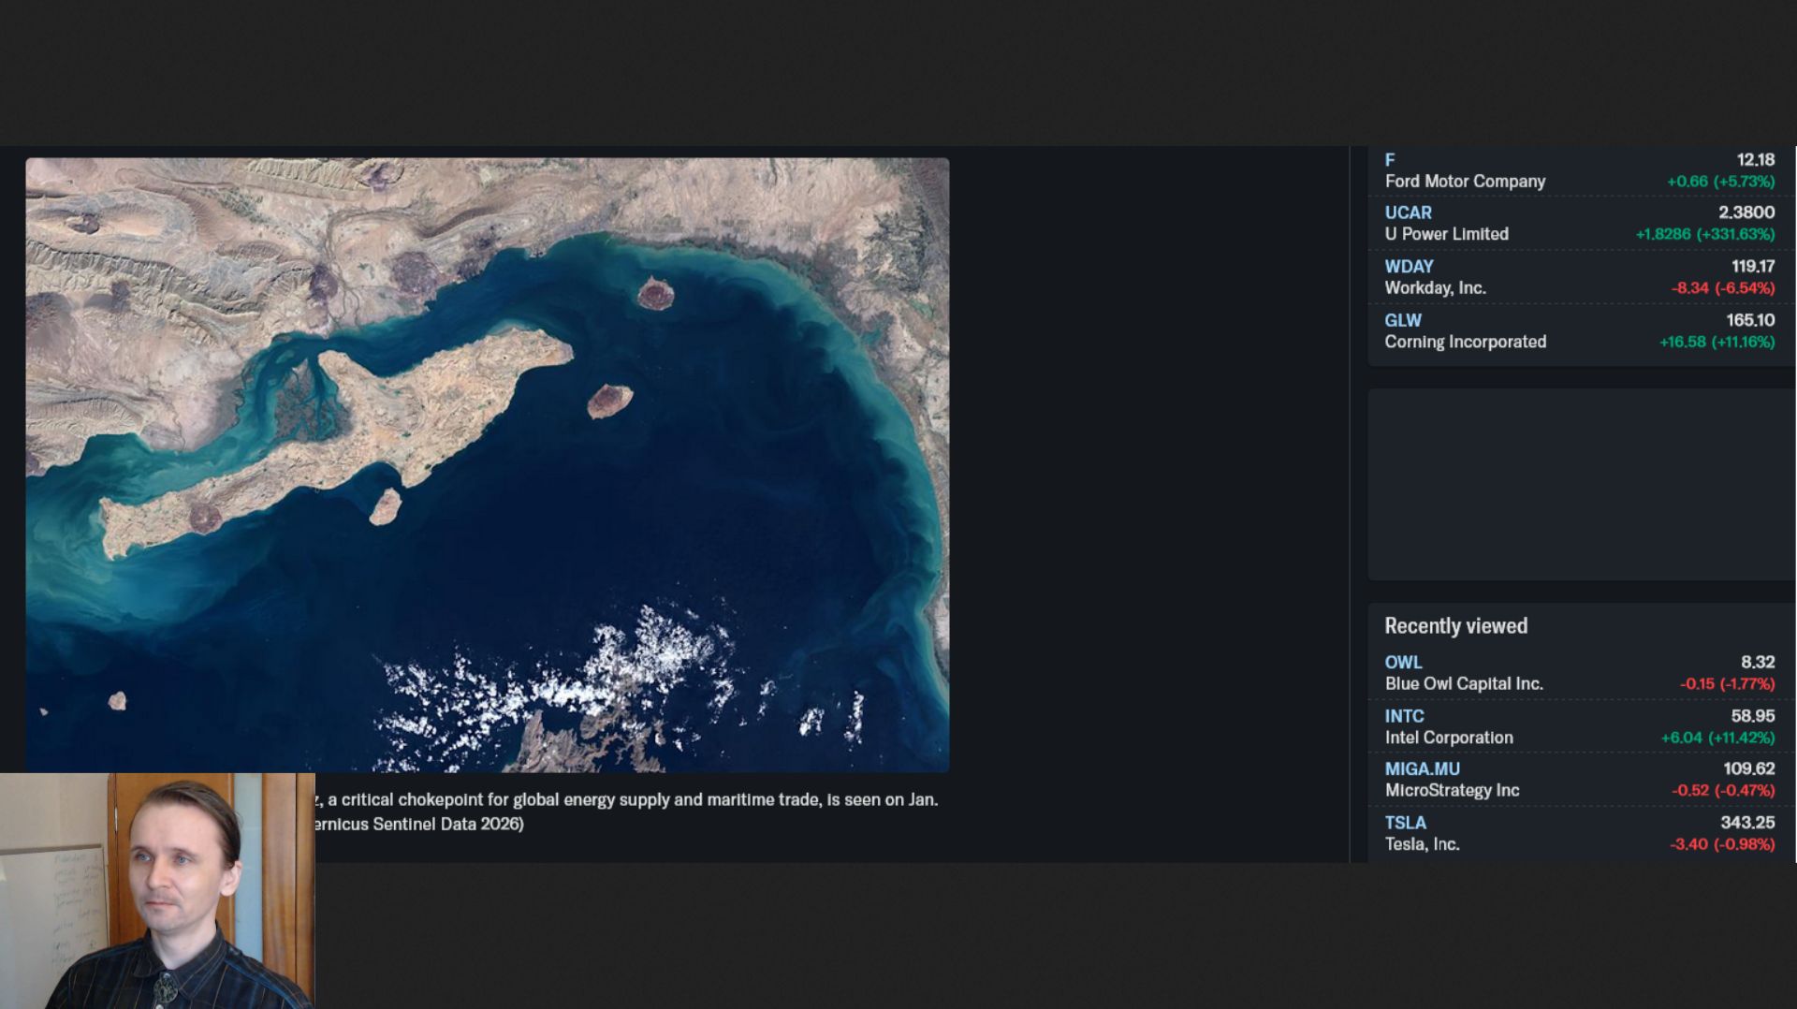
Task: Open the TSLA ticker in Recently viewed
Action: point(1405,823)
